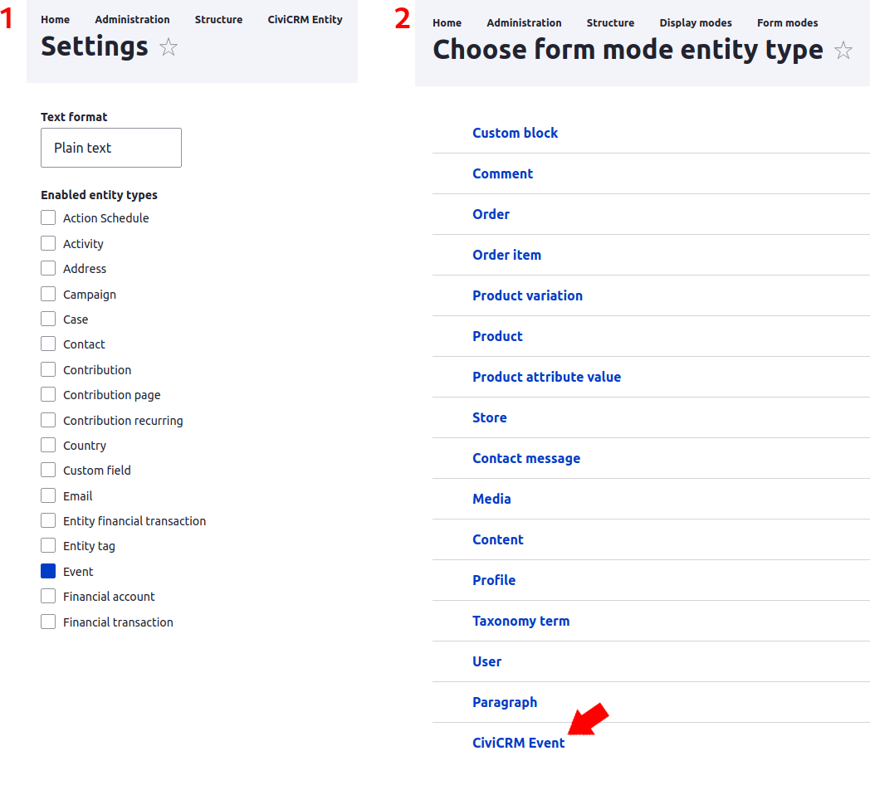
Task: Click the star icon next to Settings title
Action: coord(169,47)
